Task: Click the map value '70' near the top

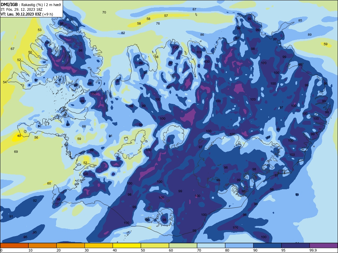Action: point(104,12)
